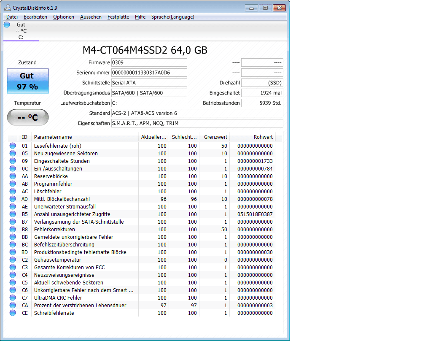Click status orb for Neu zugewiesene Sektoren
The width and height of the screenshot is (425, 341).
point(13,153)
